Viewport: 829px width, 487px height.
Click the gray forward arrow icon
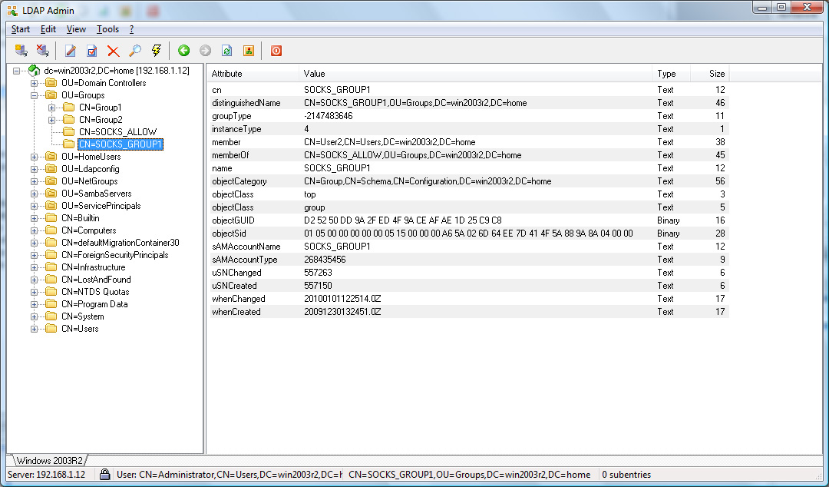pyautogui.click(x=205, y=51)
